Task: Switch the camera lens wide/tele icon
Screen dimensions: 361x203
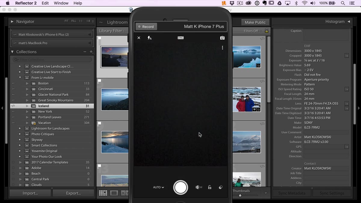Action: (199, 187)
